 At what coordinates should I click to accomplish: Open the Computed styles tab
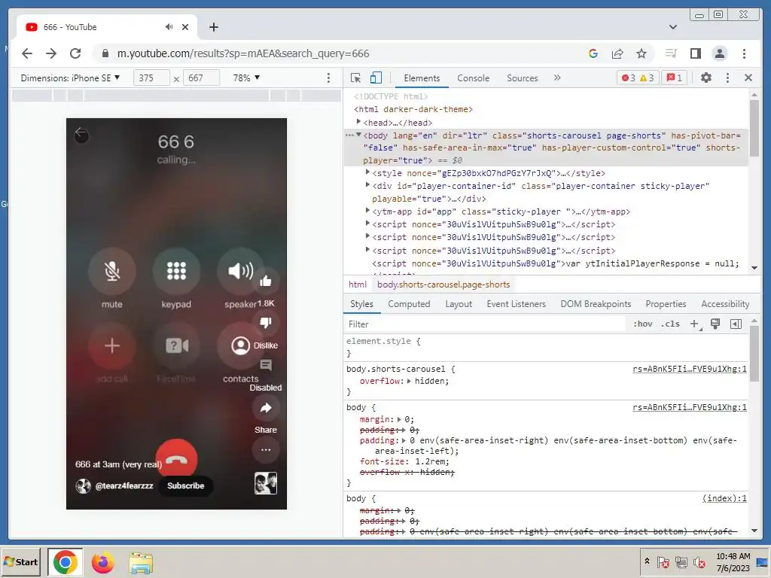tap(409, 304)
